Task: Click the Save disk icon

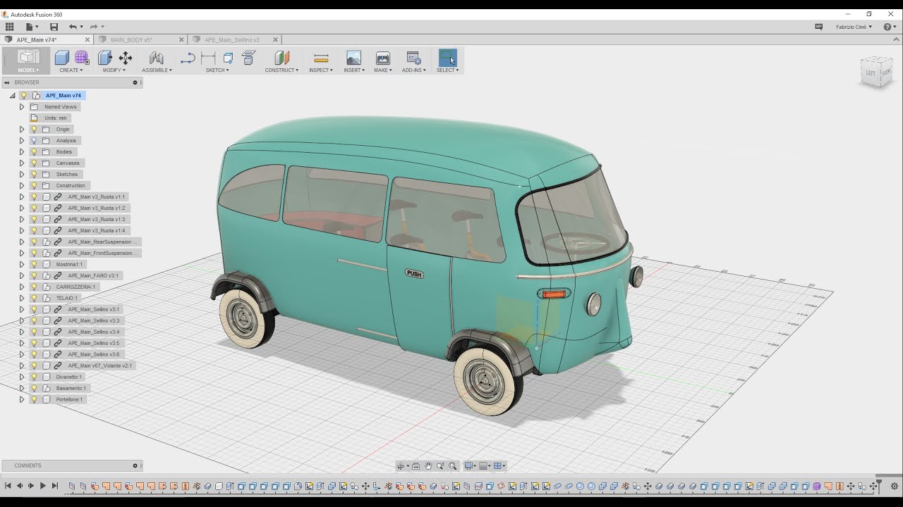Action: click(54, 27)
